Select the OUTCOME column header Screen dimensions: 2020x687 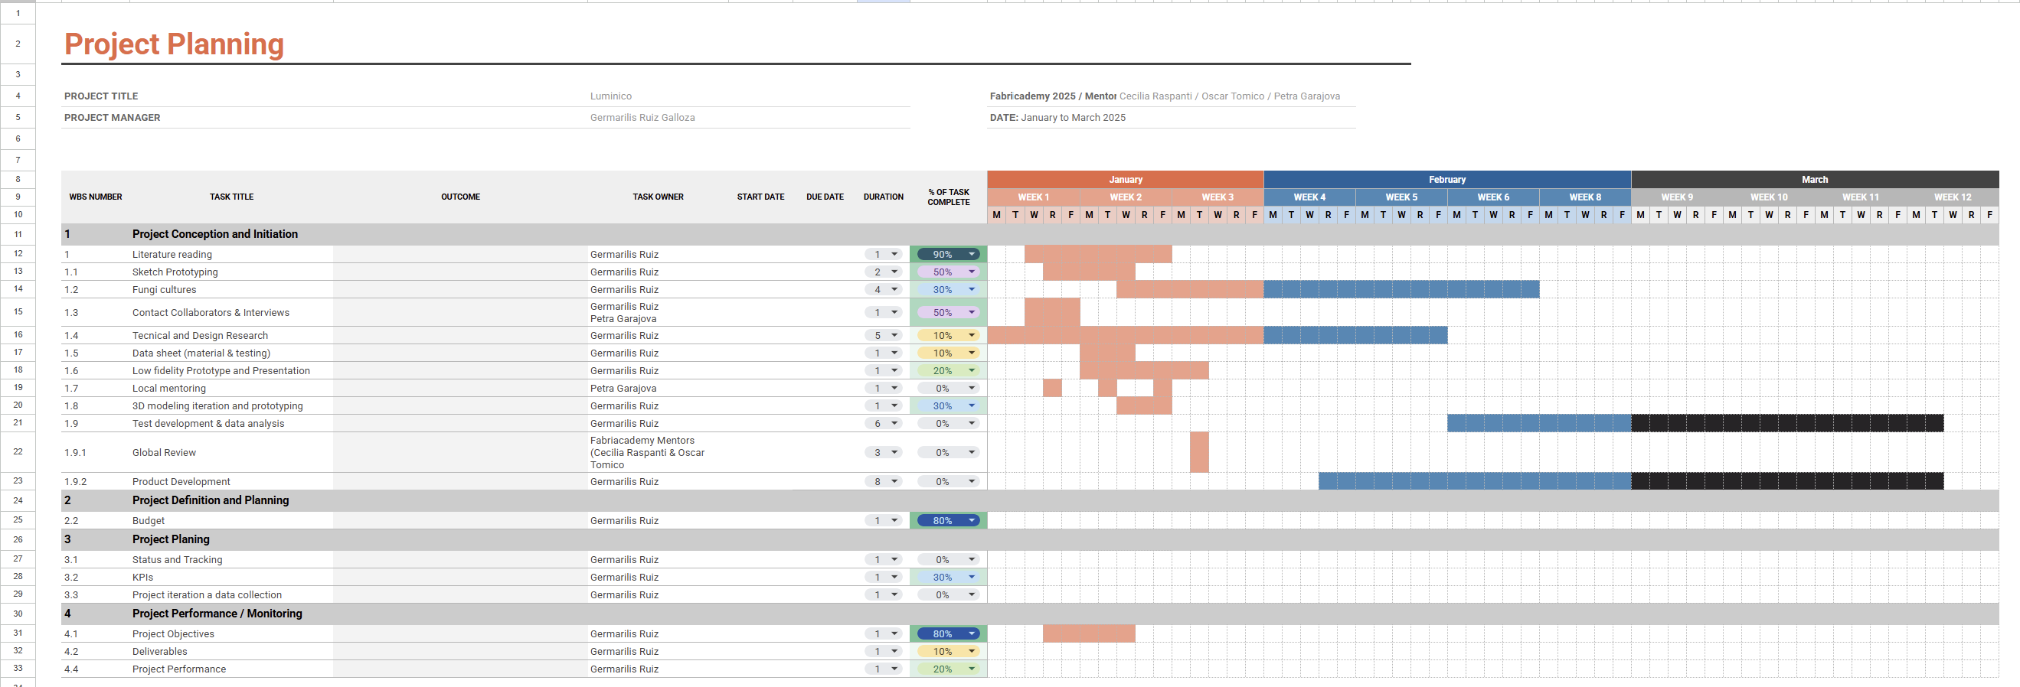pyautogui.click(x=460, y=197)
